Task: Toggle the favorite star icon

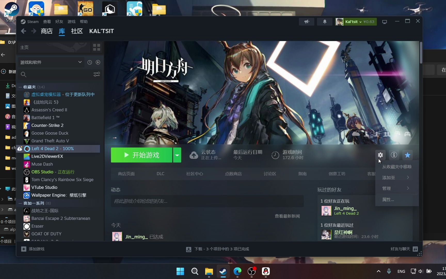Action: coord(407,155)
